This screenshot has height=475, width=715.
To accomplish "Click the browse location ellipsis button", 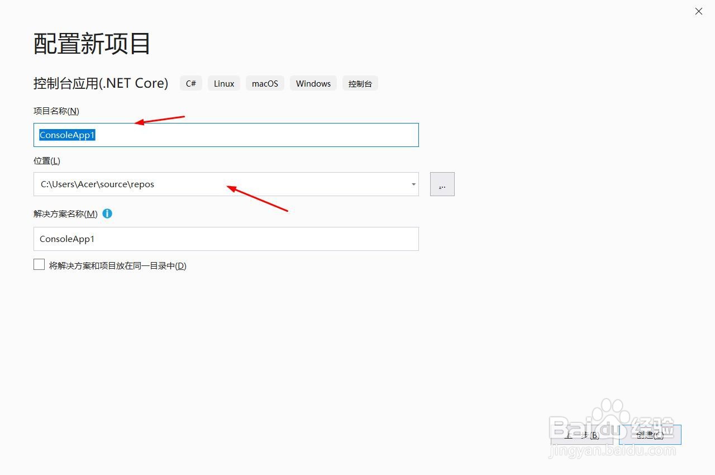I will [442, 184].
